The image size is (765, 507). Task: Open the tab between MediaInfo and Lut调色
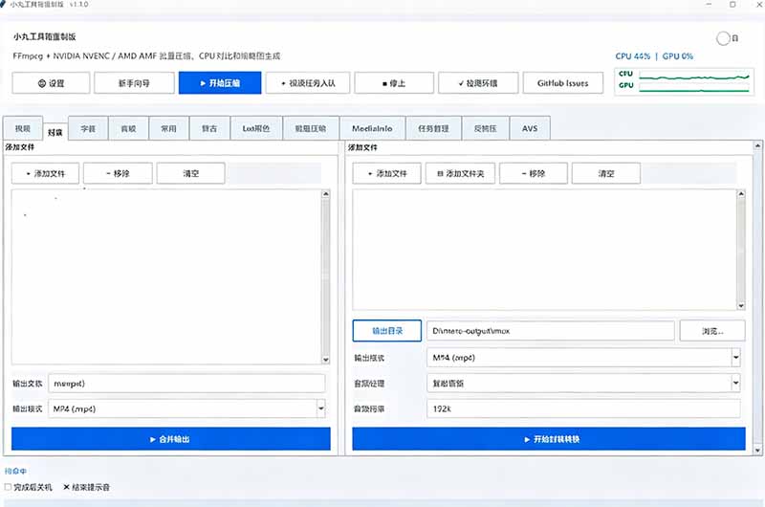(x=311, y=128)
